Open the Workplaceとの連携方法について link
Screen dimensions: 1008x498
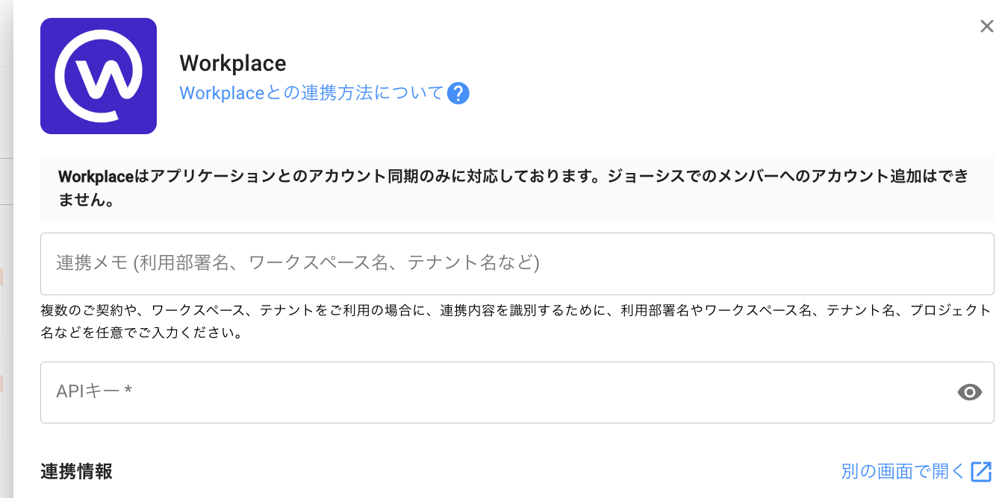tap(311, 94)
